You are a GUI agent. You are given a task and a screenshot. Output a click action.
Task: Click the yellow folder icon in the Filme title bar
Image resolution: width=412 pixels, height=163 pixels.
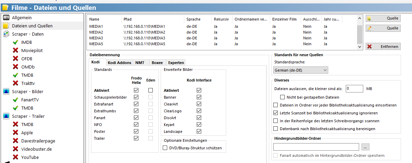pos(5,8)
